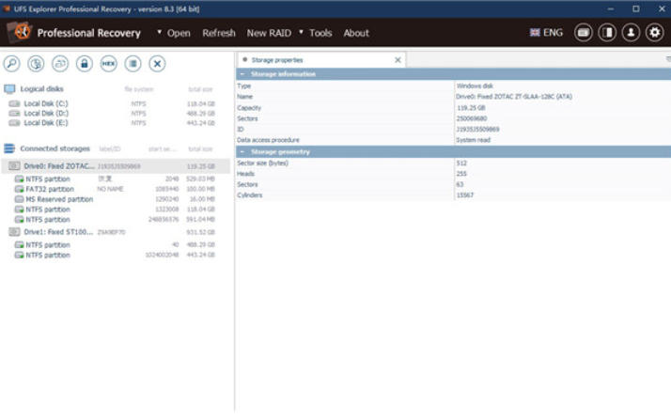Change the ENG language selector

pos(546,33)
